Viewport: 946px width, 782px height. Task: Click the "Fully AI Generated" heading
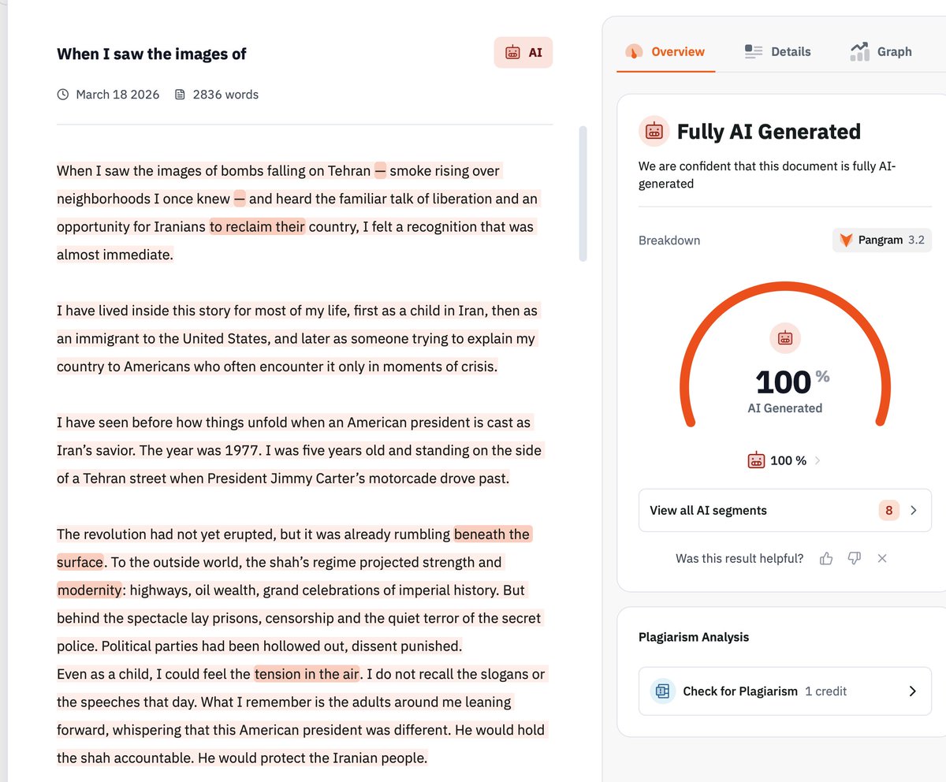click(x=769, y=132)
